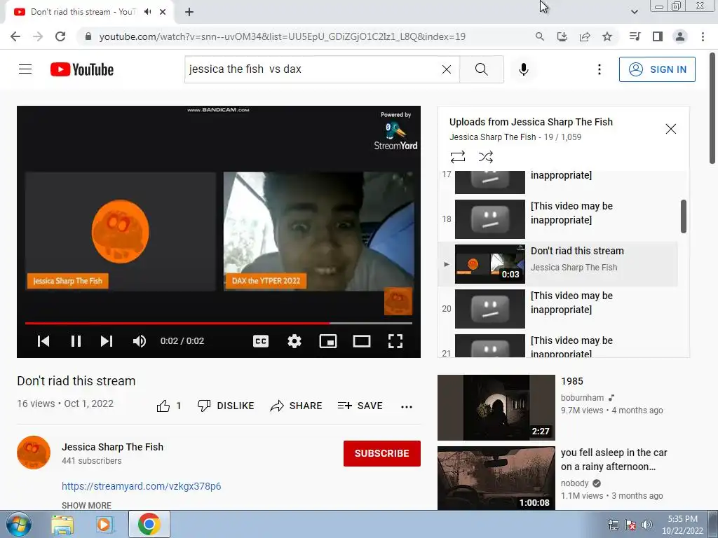Skip to the next video
This screenshot has width=718, height=538.
coord(107,341)
